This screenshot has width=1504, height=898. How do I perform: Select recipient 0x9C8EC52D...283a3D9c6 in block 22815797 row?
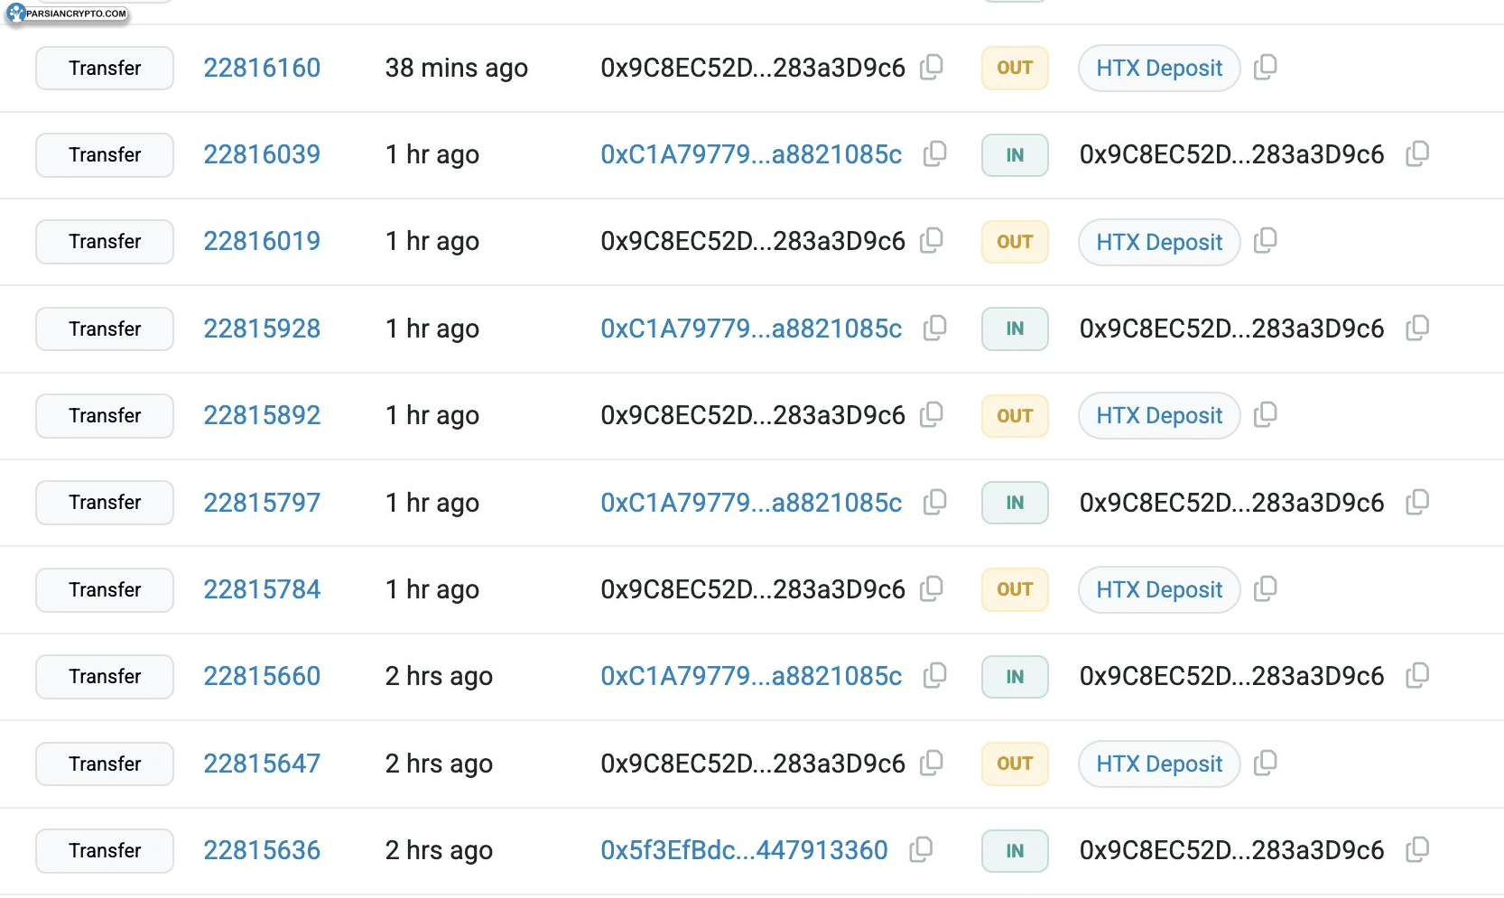[1231, 503]
